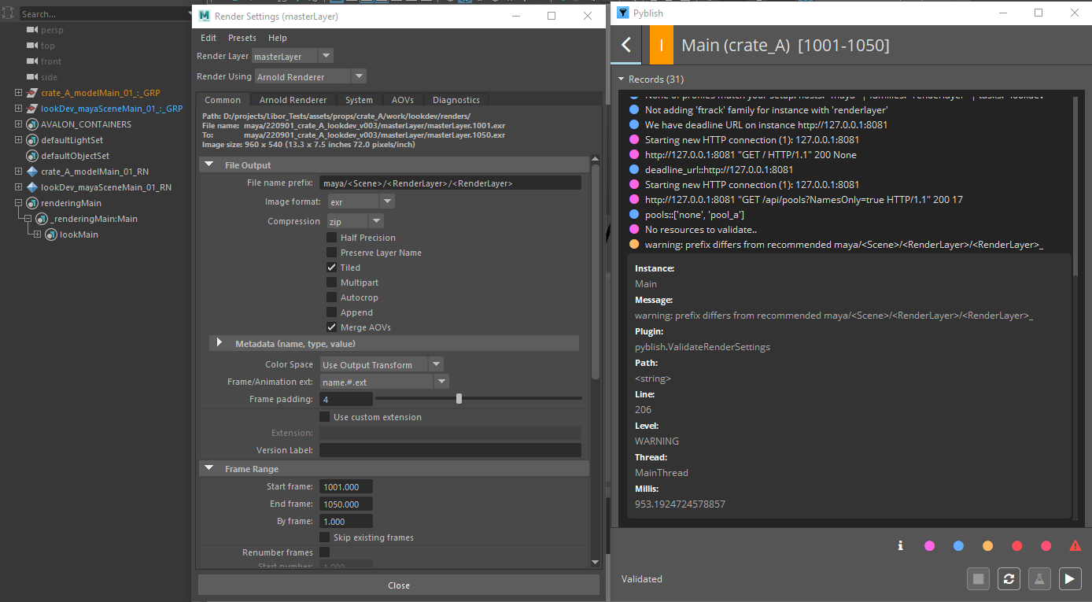This screenshot has height=602, width=1092.
Task: Click the info filter icon in Pyblish
Action: (900, 545)
